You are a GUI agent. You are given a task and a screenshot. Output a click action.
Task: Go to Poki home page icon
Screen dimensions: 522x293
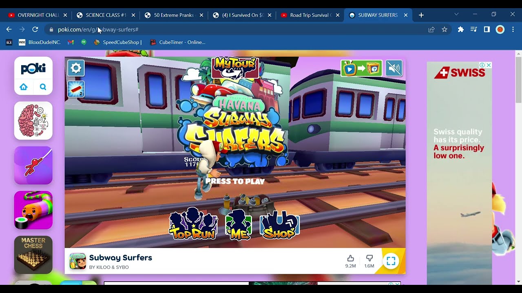pyautogui.click(x=24, y=87)
